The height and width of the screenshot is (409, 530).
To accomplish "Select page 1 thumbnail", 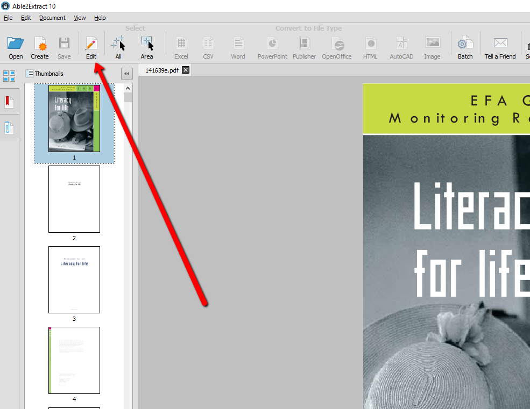I will click(74, 118).
